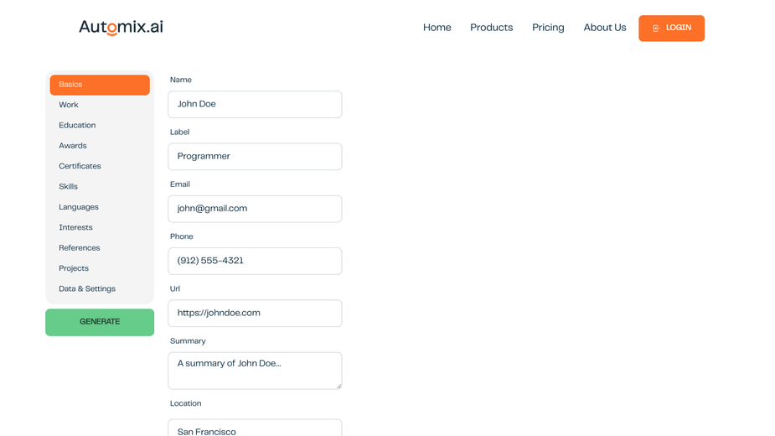Go to the Skills section

(x=100, y=187)
